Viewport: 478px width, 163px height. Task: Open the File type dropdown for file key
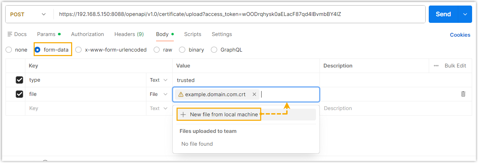159,94
